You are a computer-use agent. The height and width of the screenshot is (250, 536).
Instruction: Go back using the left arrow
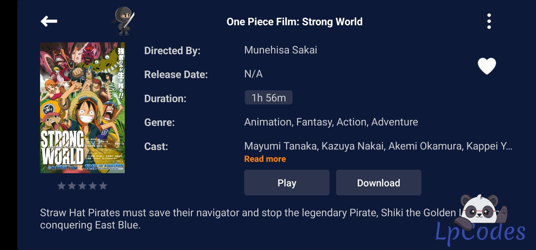49,21
